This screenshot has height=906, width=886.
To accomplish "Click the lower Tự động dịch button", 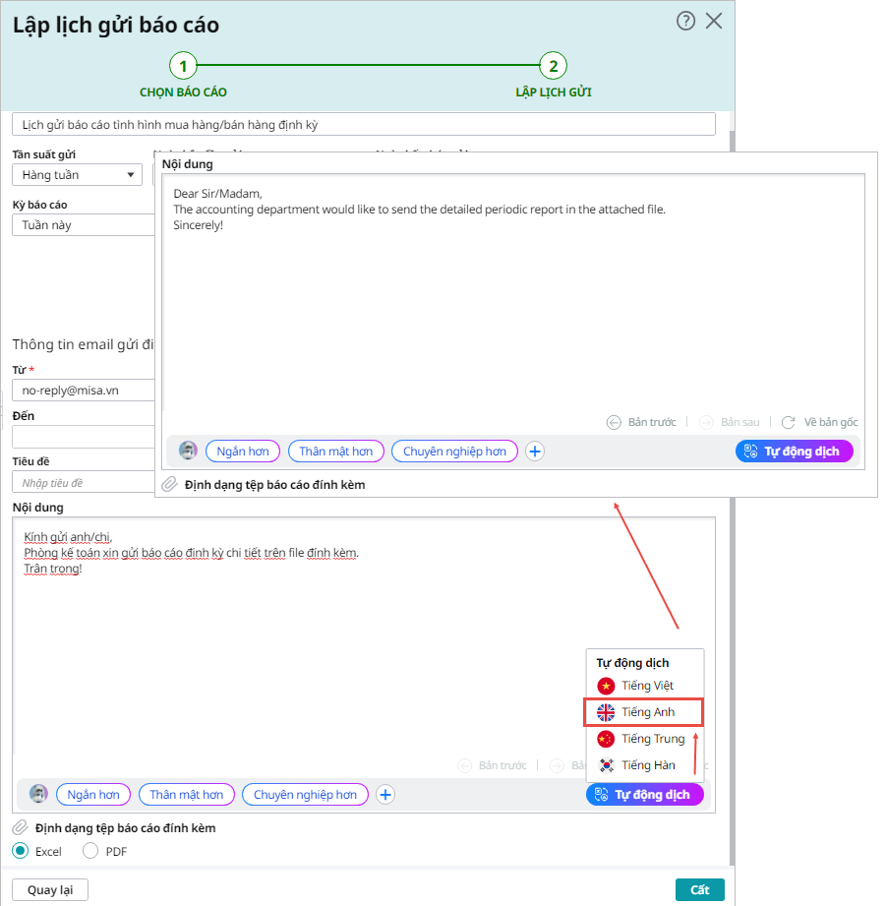I will click(x=644, y=795).
